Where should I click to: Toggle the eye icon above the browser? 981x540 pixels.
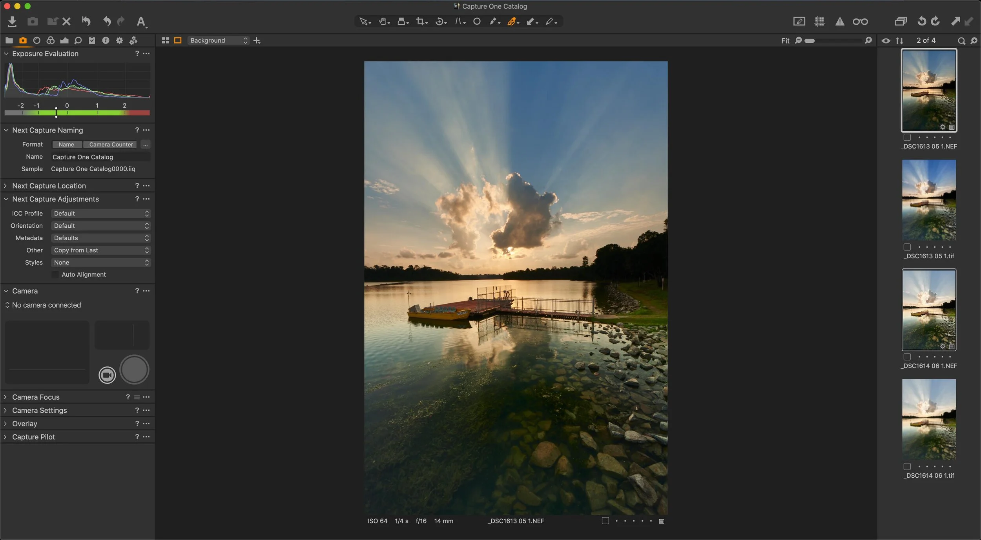886,41
